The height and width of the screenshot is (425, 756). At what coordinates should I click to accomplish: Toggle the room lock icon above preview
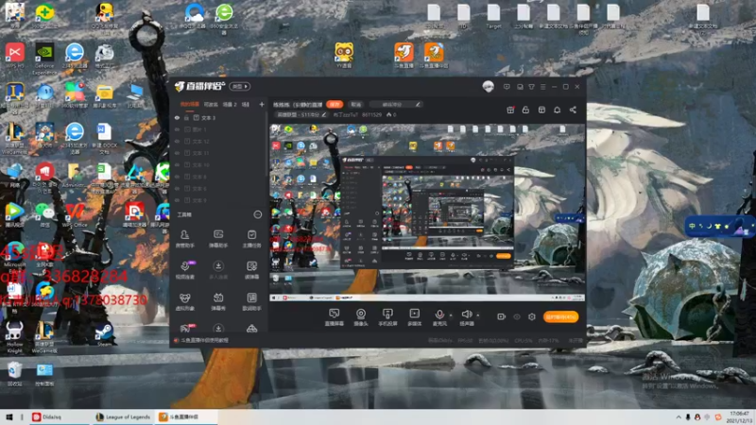(525, 110)
